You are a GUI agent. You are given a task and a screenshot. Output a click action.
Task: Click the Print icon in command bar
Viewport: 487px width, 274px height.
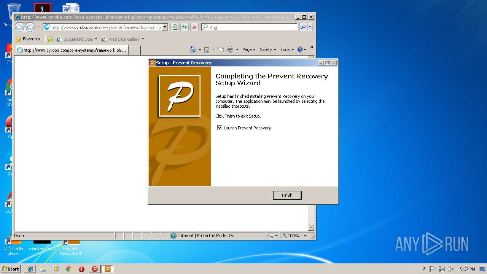(x=230, y=49)
